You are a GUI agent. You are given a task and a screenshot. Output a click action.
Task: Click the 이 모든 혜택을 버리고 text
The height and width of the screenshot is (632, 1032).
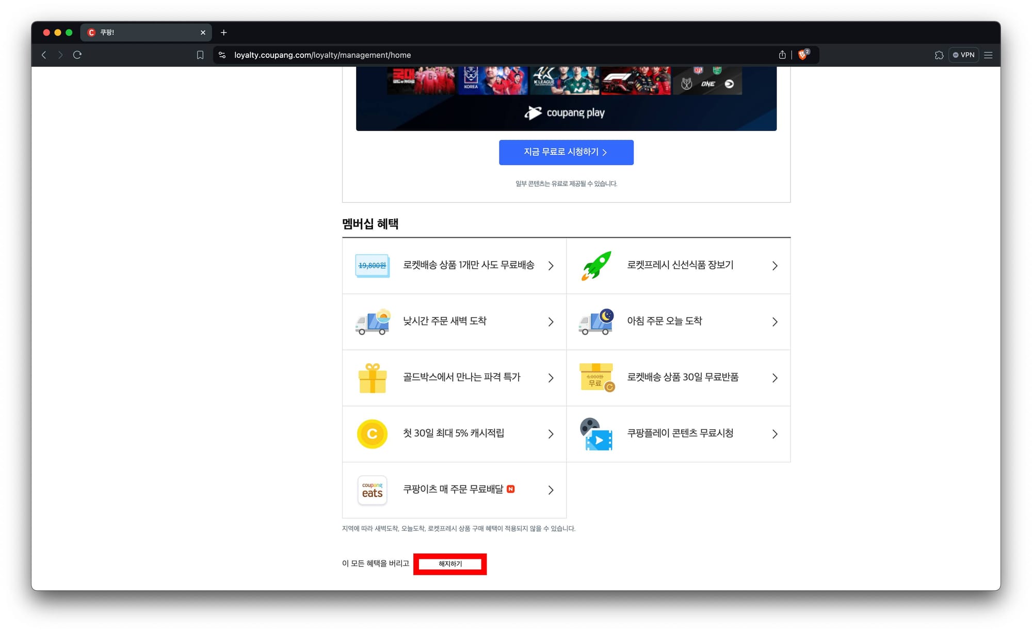[x=375, y=563]
